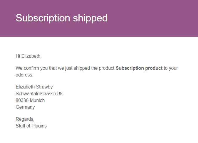Click the word 'shipped' in the heading

point(90,18)
